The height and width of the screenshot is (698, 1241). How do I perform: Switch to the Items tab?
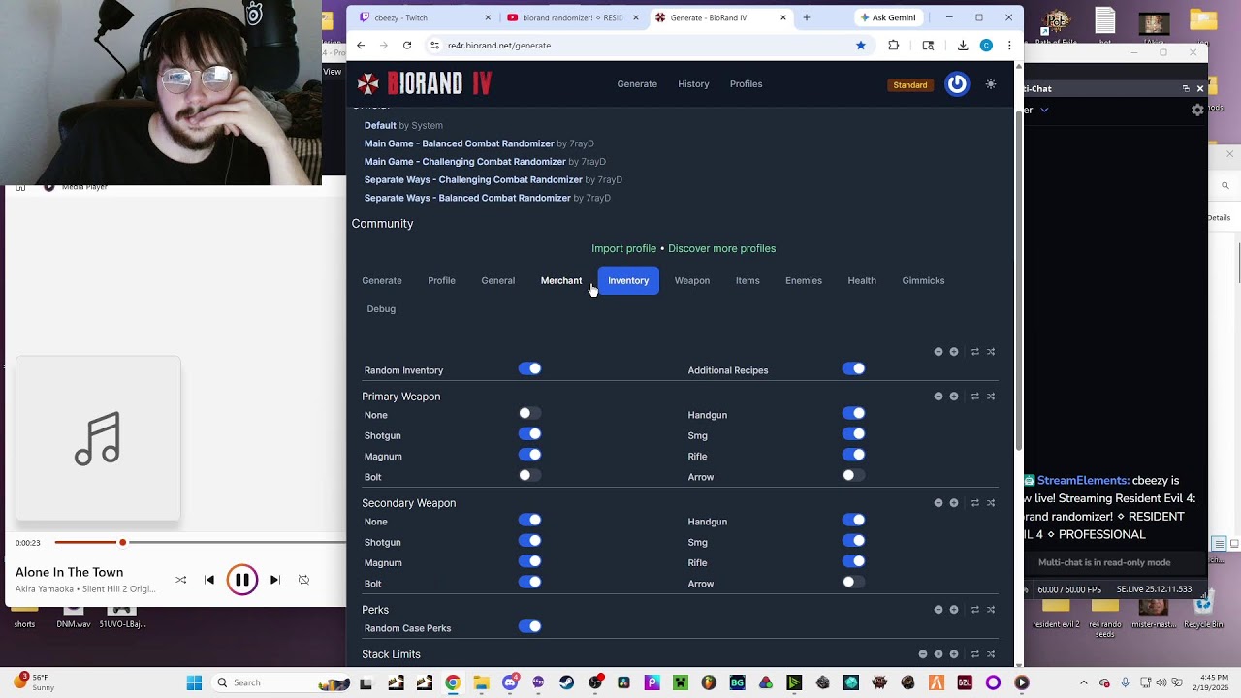[x=748, y=280]
